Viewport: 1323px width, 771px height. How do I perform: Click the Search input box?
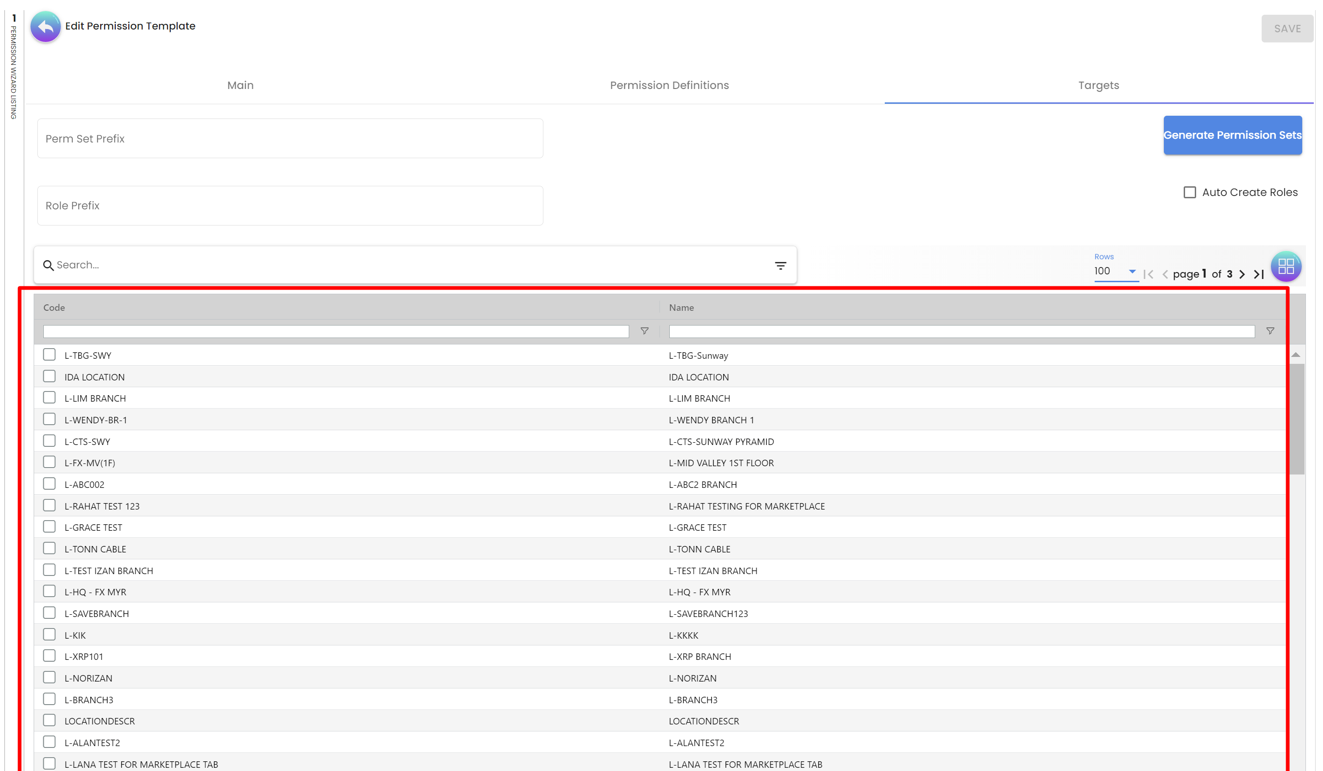(410, 265)
